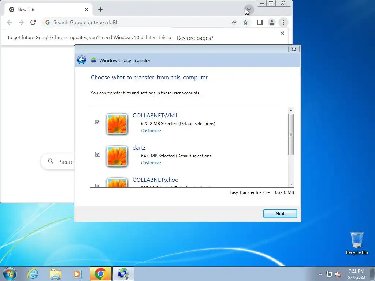
Task: Click Next in Windows Easy Transfer
Action: [x=280, y=214]
